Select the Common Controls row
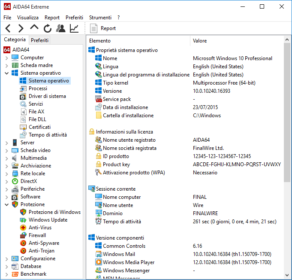The height and width of the screenshot is (280, 292). tap(185, 246)
